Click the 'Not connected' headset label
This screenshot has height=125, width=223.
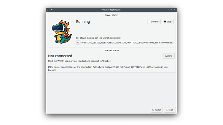[x=60, y=56]
